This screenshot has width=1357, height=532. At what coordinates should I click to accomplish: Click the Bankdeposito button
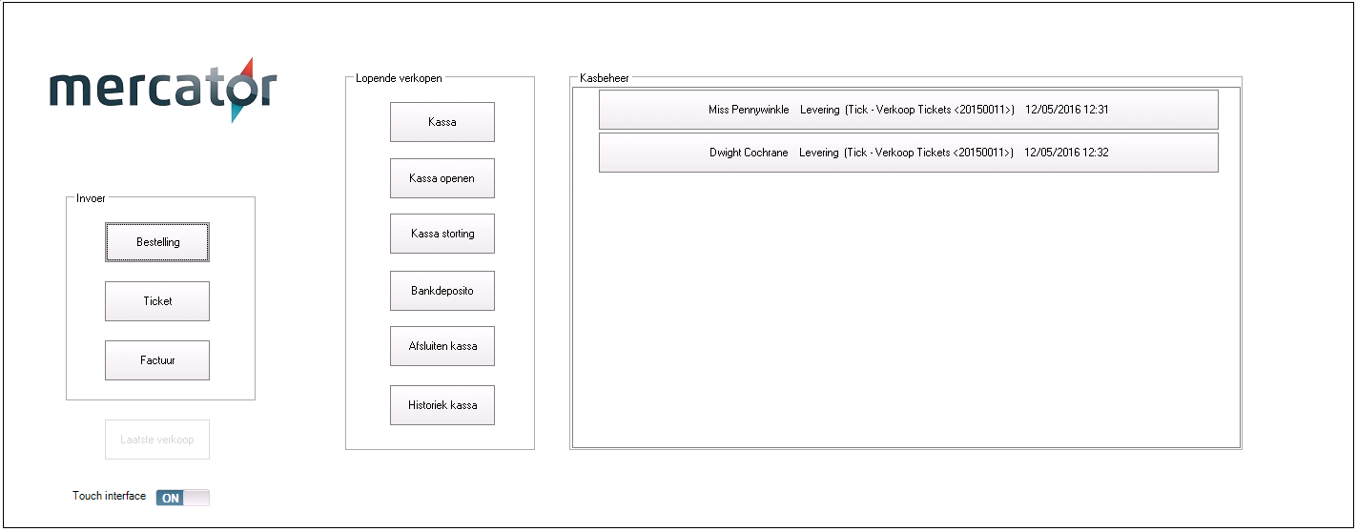click(x=442, y=291)
